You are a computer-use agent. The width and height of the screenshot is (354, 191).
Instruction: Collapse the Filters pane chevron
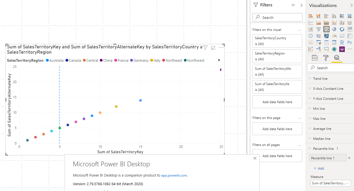pyautogui.click(x=301, y=5)
